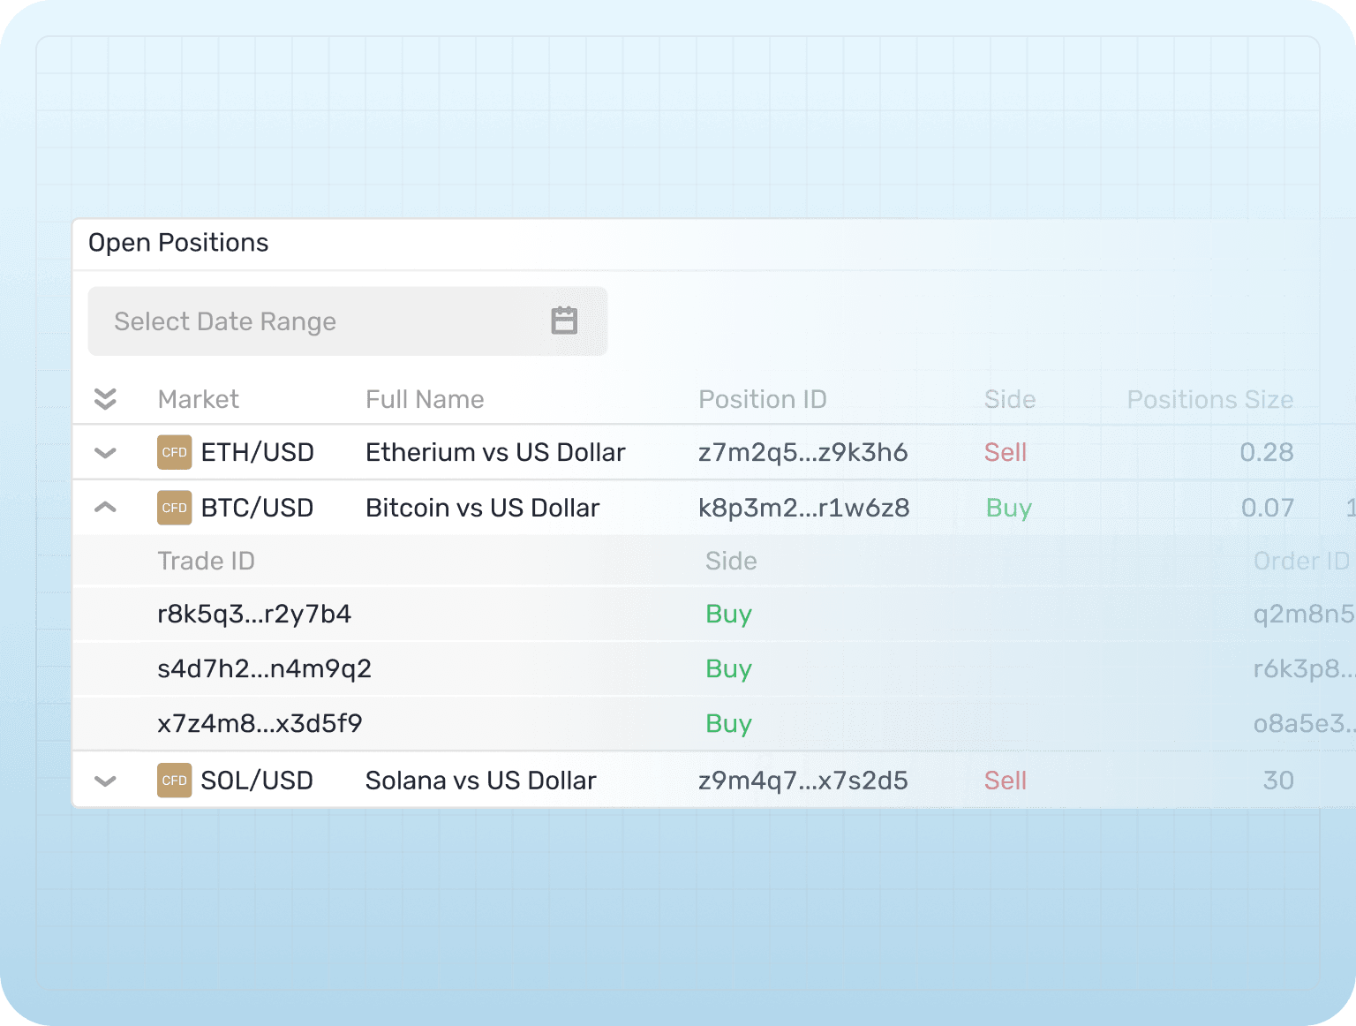This screenshot has height=1026, width=1356.
Task: Select position ID z9m4q7...x7s2d5
Action: click(803, 781)
